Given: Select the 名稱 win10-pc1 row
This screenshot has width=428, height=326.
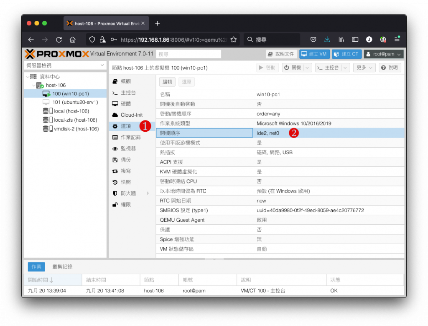Looking at the screenshot, I should click(280, 95).
